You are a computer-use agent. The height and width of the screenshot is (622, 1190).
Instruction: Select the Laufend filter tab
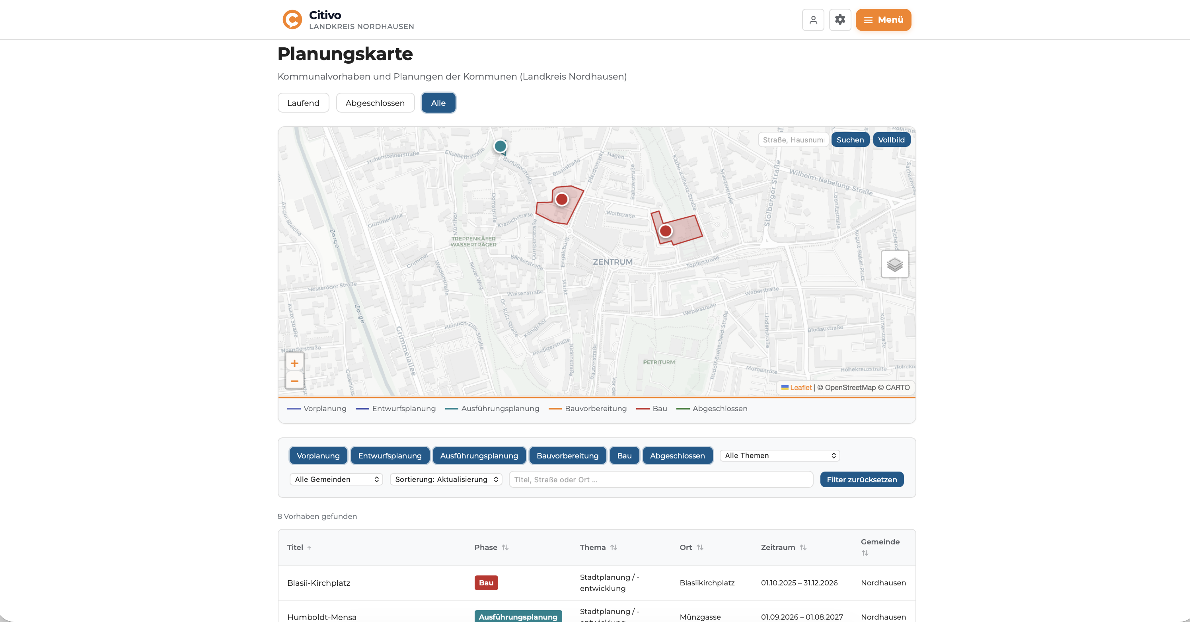tap(303, 103)
